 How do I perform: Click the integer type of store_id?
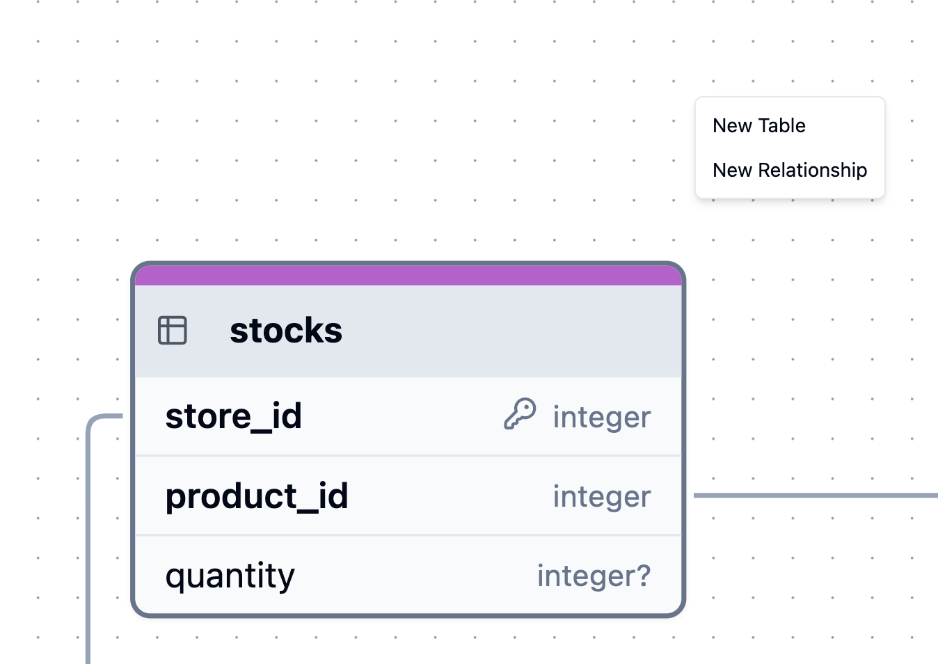tap(602, 418)
